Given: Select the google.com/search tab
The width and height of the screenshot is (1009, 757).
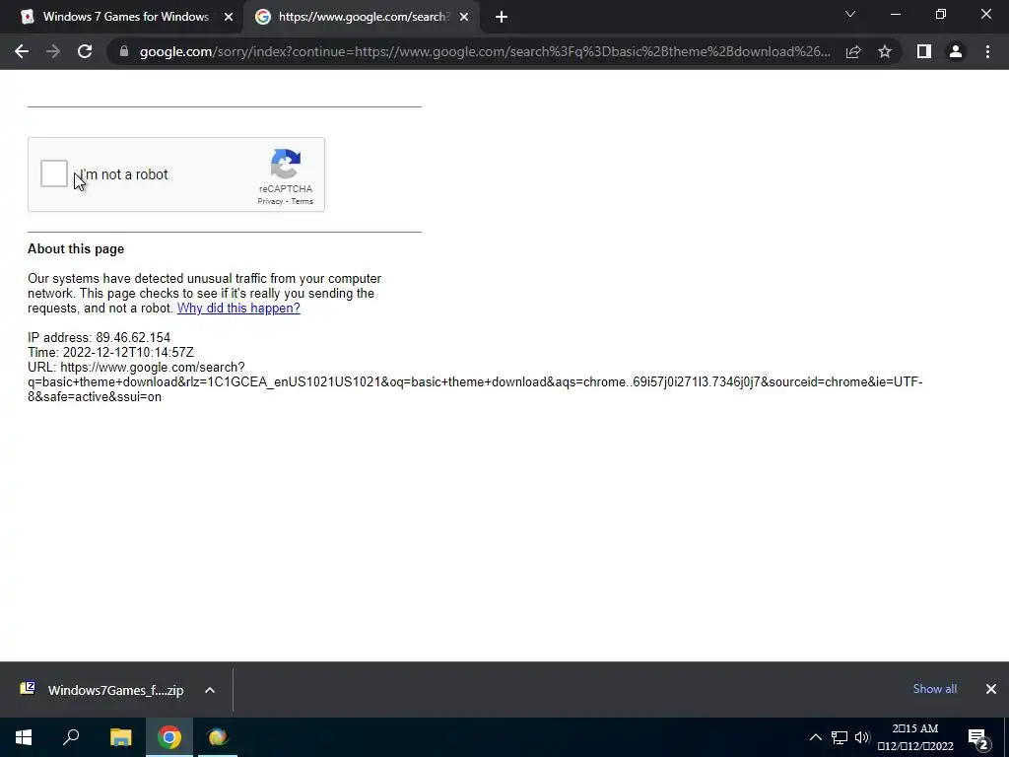Looking at the screenshot, I should click(361, 17).
